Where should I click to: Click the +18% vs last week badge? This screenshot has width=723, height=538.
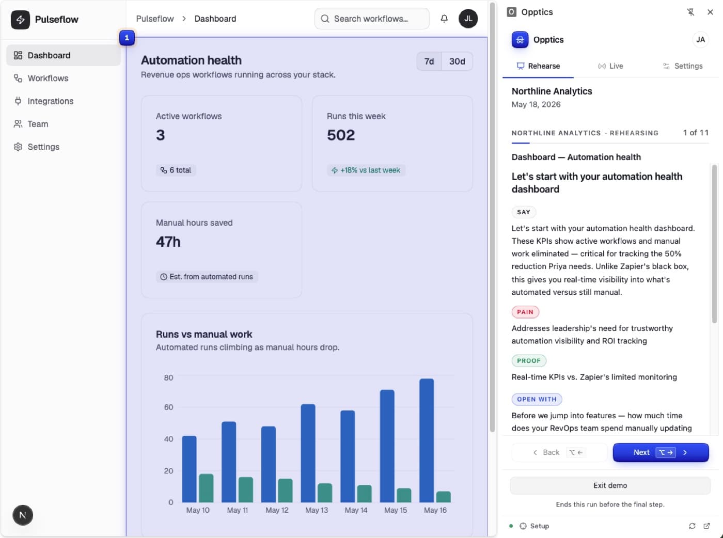(x=366, y=170)
